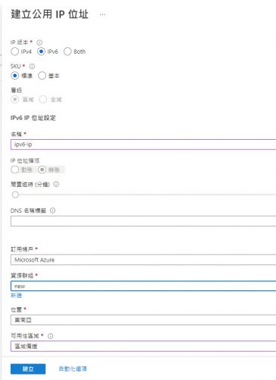This screenshot has width=276, height=380.
Task: Show info tooltip for availability zone
Action: (x=51, y=336)
